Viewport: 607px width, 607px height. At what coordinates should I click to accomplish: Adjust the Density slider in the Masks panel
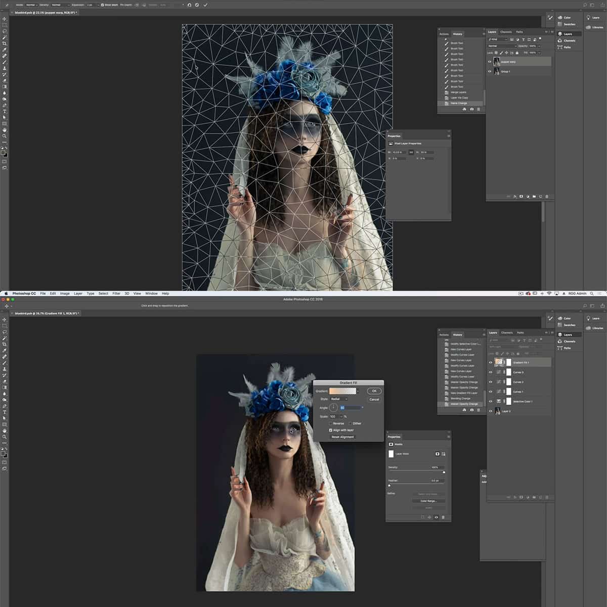click(444, 471)
